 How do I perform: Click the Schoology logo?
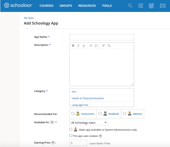(18, 6)
